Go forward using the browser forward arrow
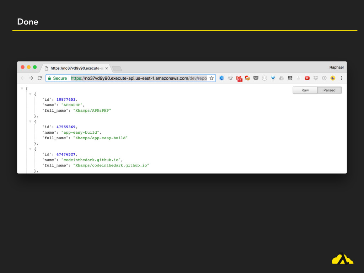 coord(31,78)
